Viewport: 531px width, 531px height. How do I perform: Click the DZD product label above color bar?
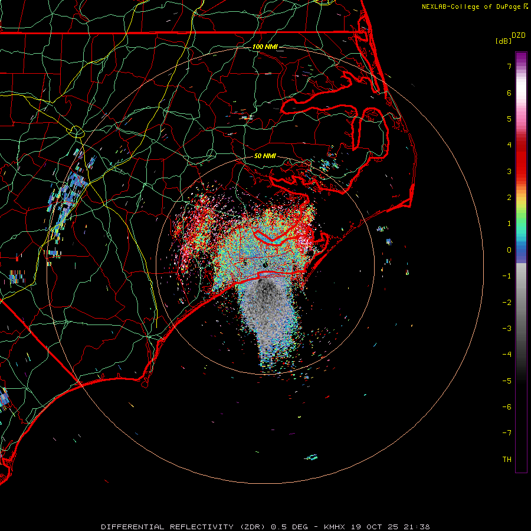coord(519,35)
